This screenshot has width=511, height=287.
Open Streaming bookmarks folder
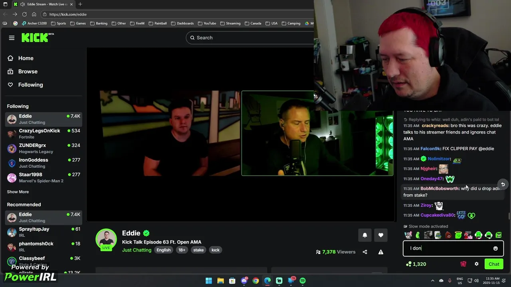(x=230, y=24)
